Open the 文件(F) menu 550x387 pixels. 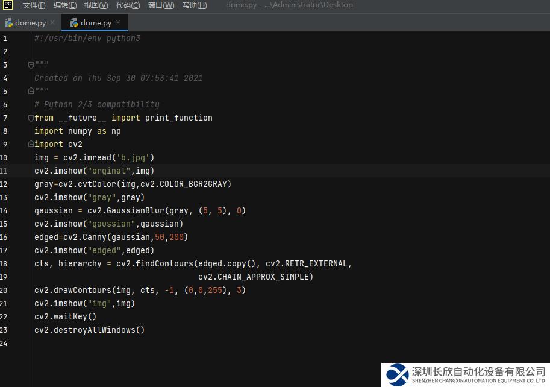[34, 5]
